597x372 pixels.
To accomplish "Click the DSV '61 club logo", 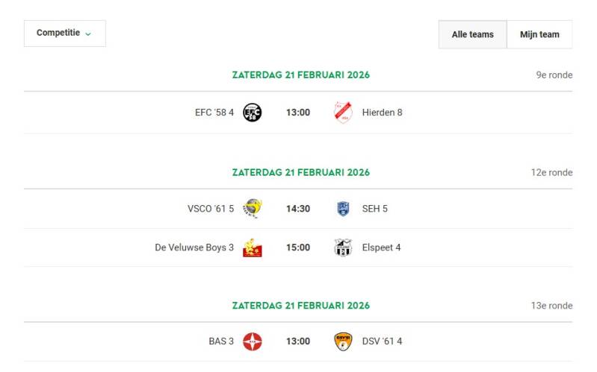I will (343, 341).
